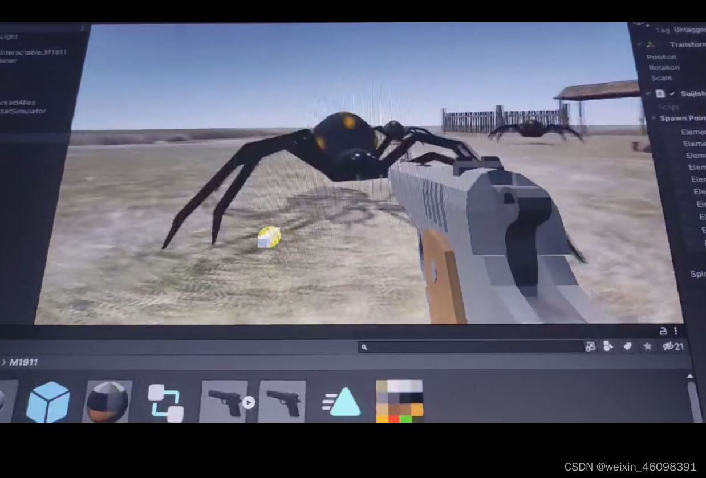Select the SpatialSimulator hierarchy item
706x478 pixels.
click(x=23, y=111)
